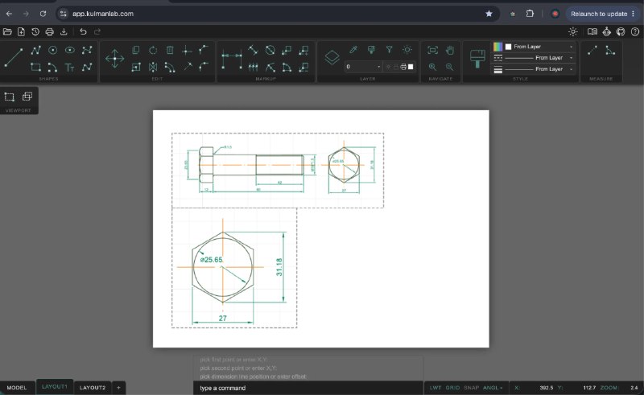Click the rainbow color picker swatch

(497, 47)
